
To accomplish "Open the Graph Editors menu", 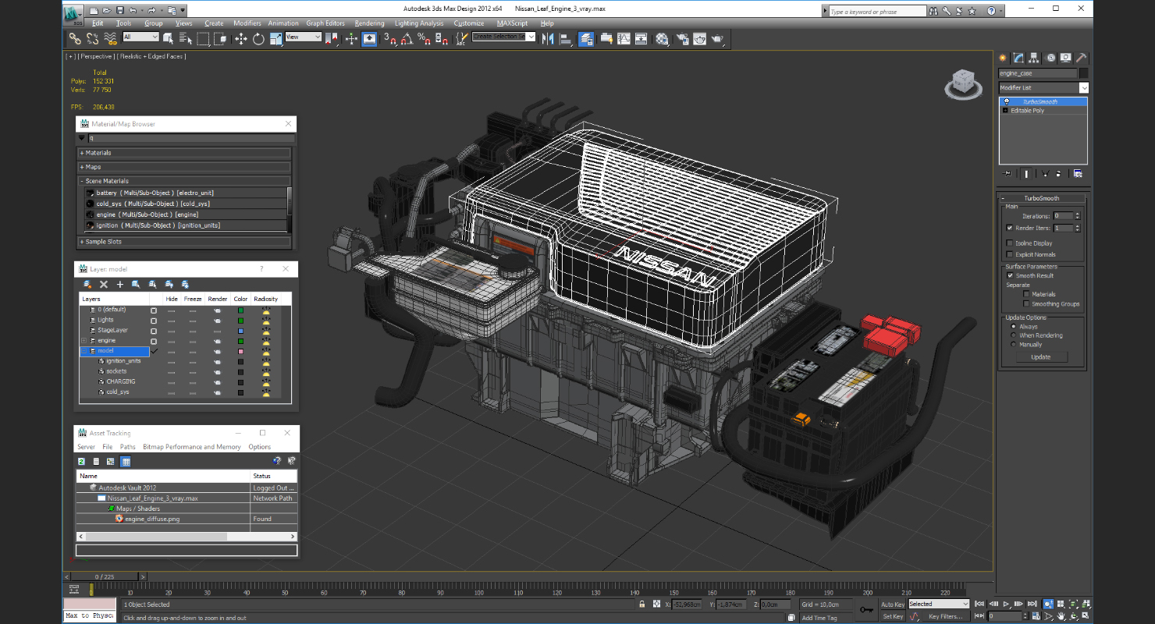I will [x=325, y=23].
